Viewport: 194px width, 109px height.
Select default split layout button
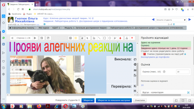pyautogui.click(x=183, y=101)
